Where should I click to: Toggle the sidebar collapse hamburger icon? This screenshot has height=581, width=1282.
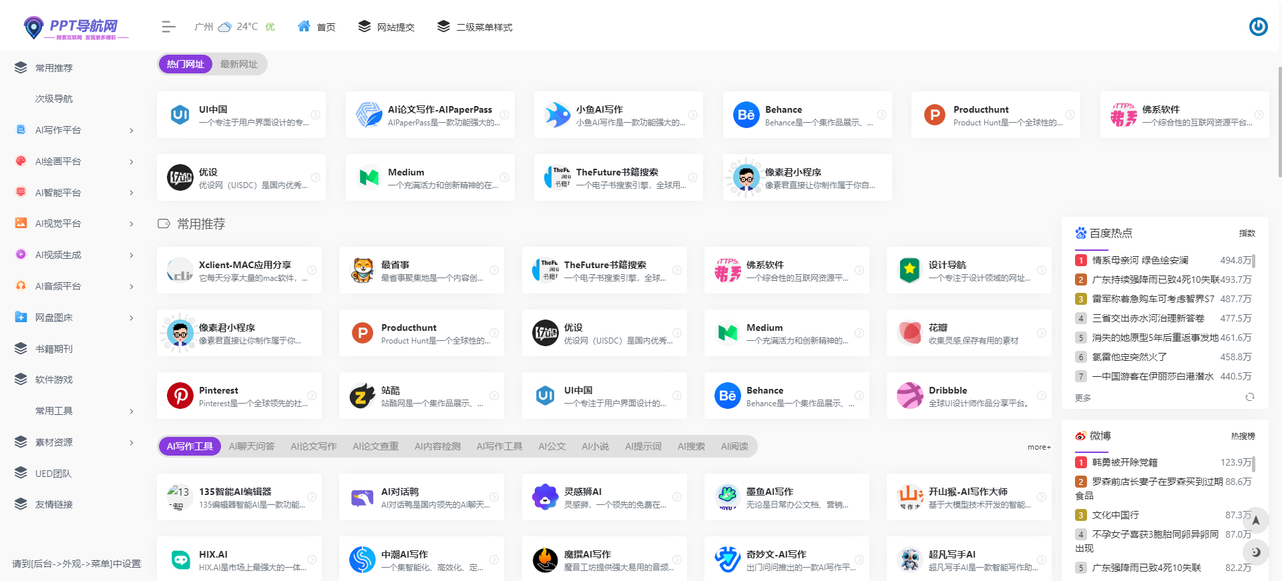coord(168,27)
